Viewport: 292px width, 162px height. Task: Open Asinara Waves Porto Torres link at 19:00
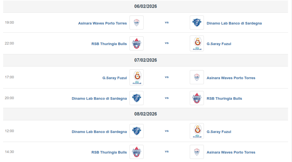coord(102,23)
